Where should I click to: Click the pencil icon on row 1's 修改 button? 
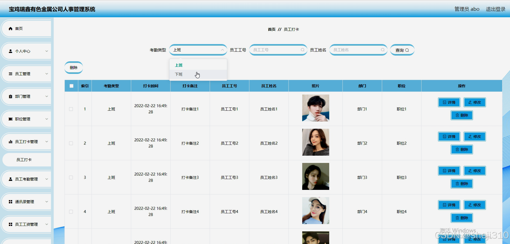[x=470, y=102]
